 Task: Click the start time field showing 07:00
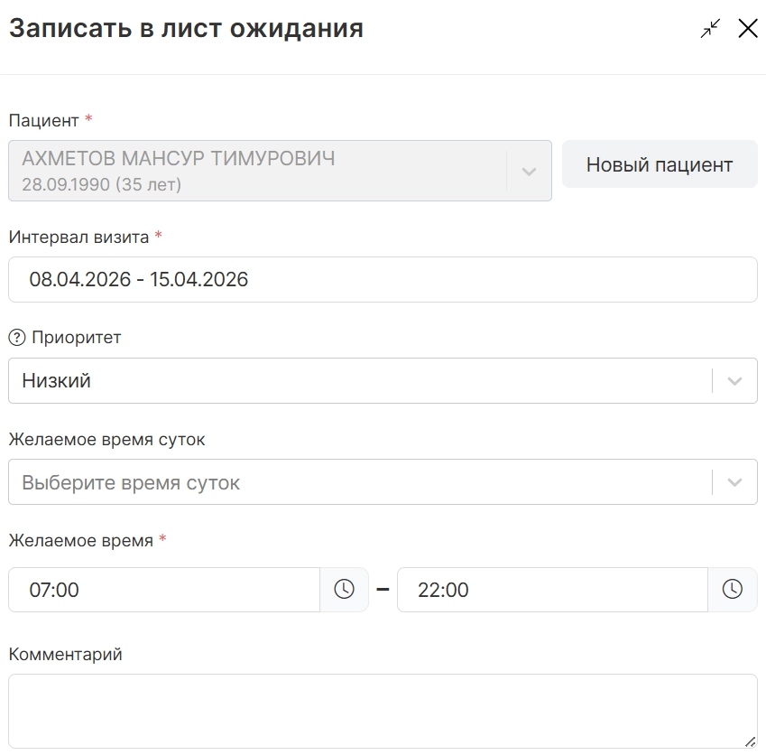[164, 590]
